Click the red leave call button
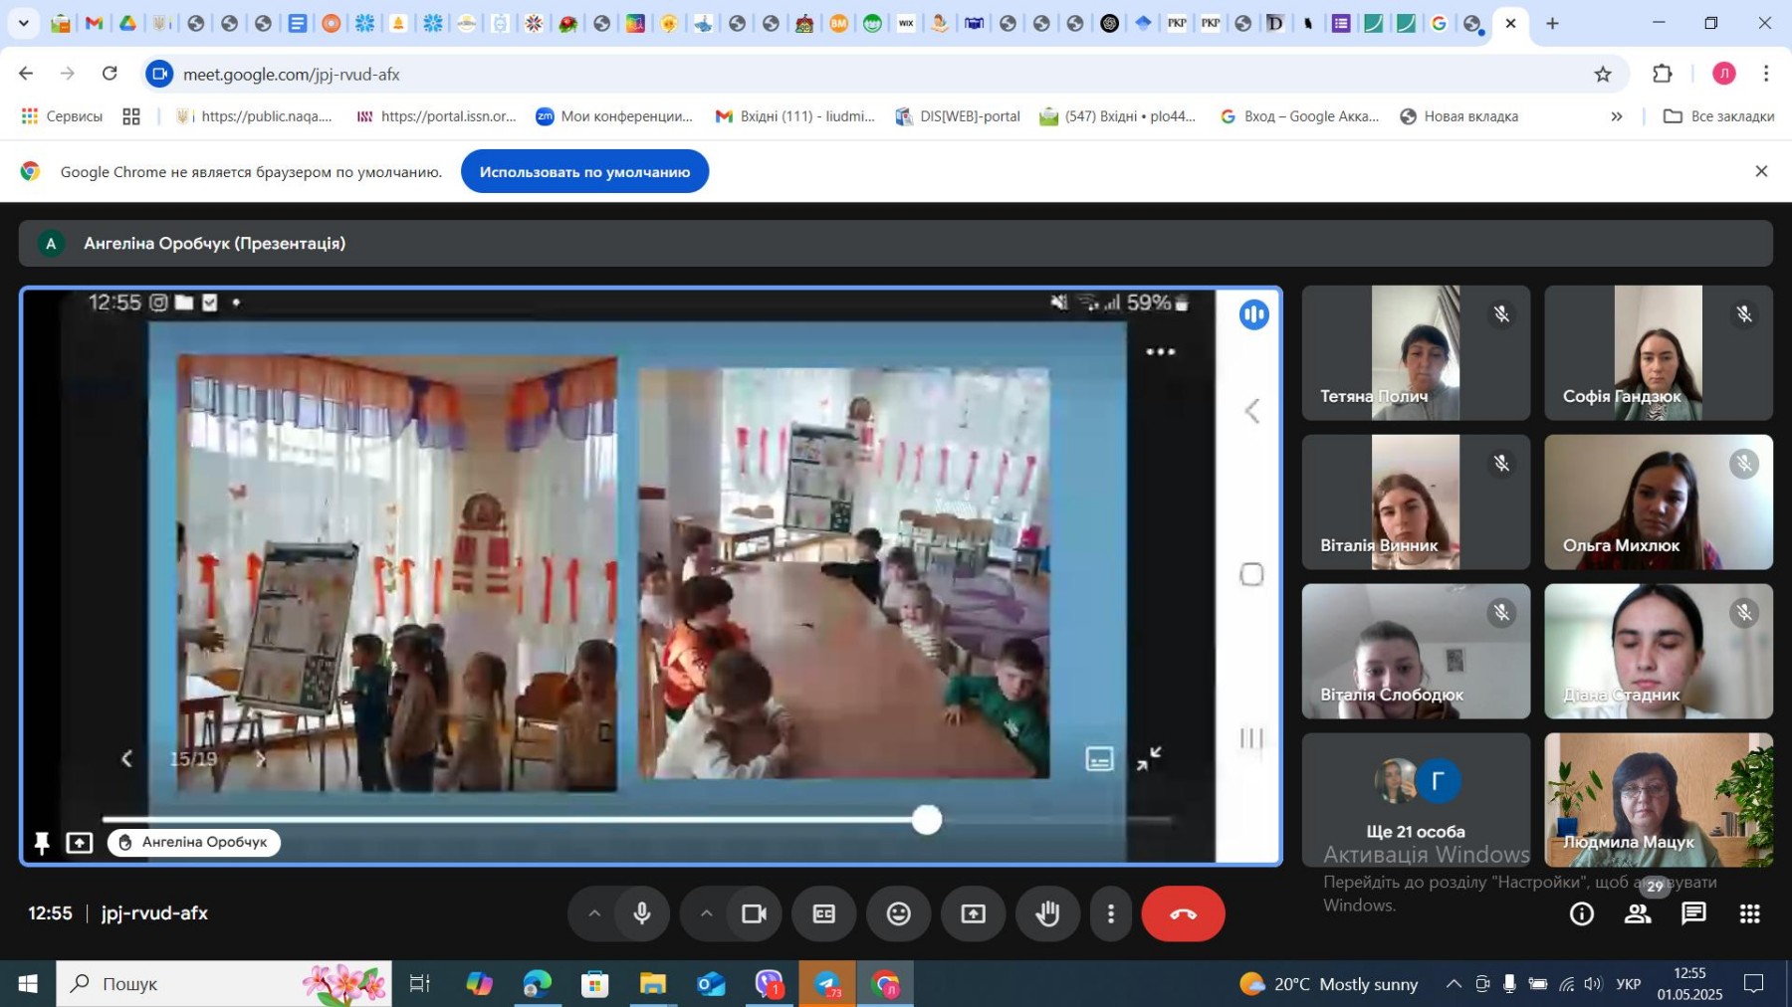 tap(1183, 913)
